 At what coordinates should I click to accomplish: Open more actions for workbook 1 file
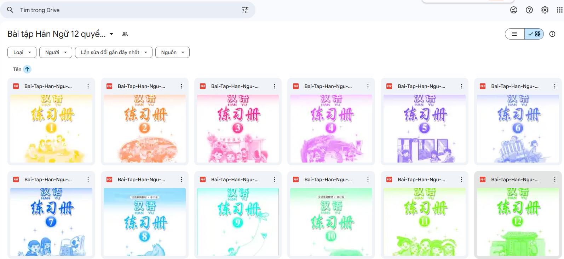coord(88,86)
